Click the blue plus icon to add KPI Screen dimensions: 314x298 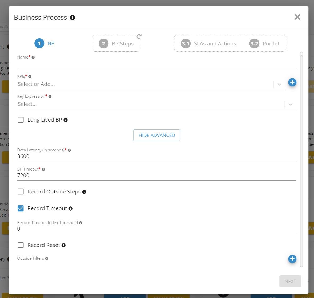(292, 82)
